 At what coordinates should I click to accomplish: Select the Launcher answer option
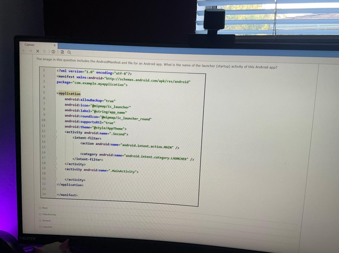point(40,227)
